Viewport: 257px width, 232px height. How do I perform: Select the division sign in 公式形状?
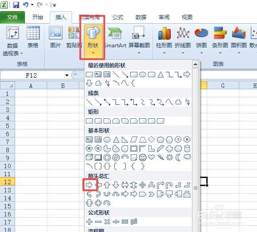(x=116, y=222)
